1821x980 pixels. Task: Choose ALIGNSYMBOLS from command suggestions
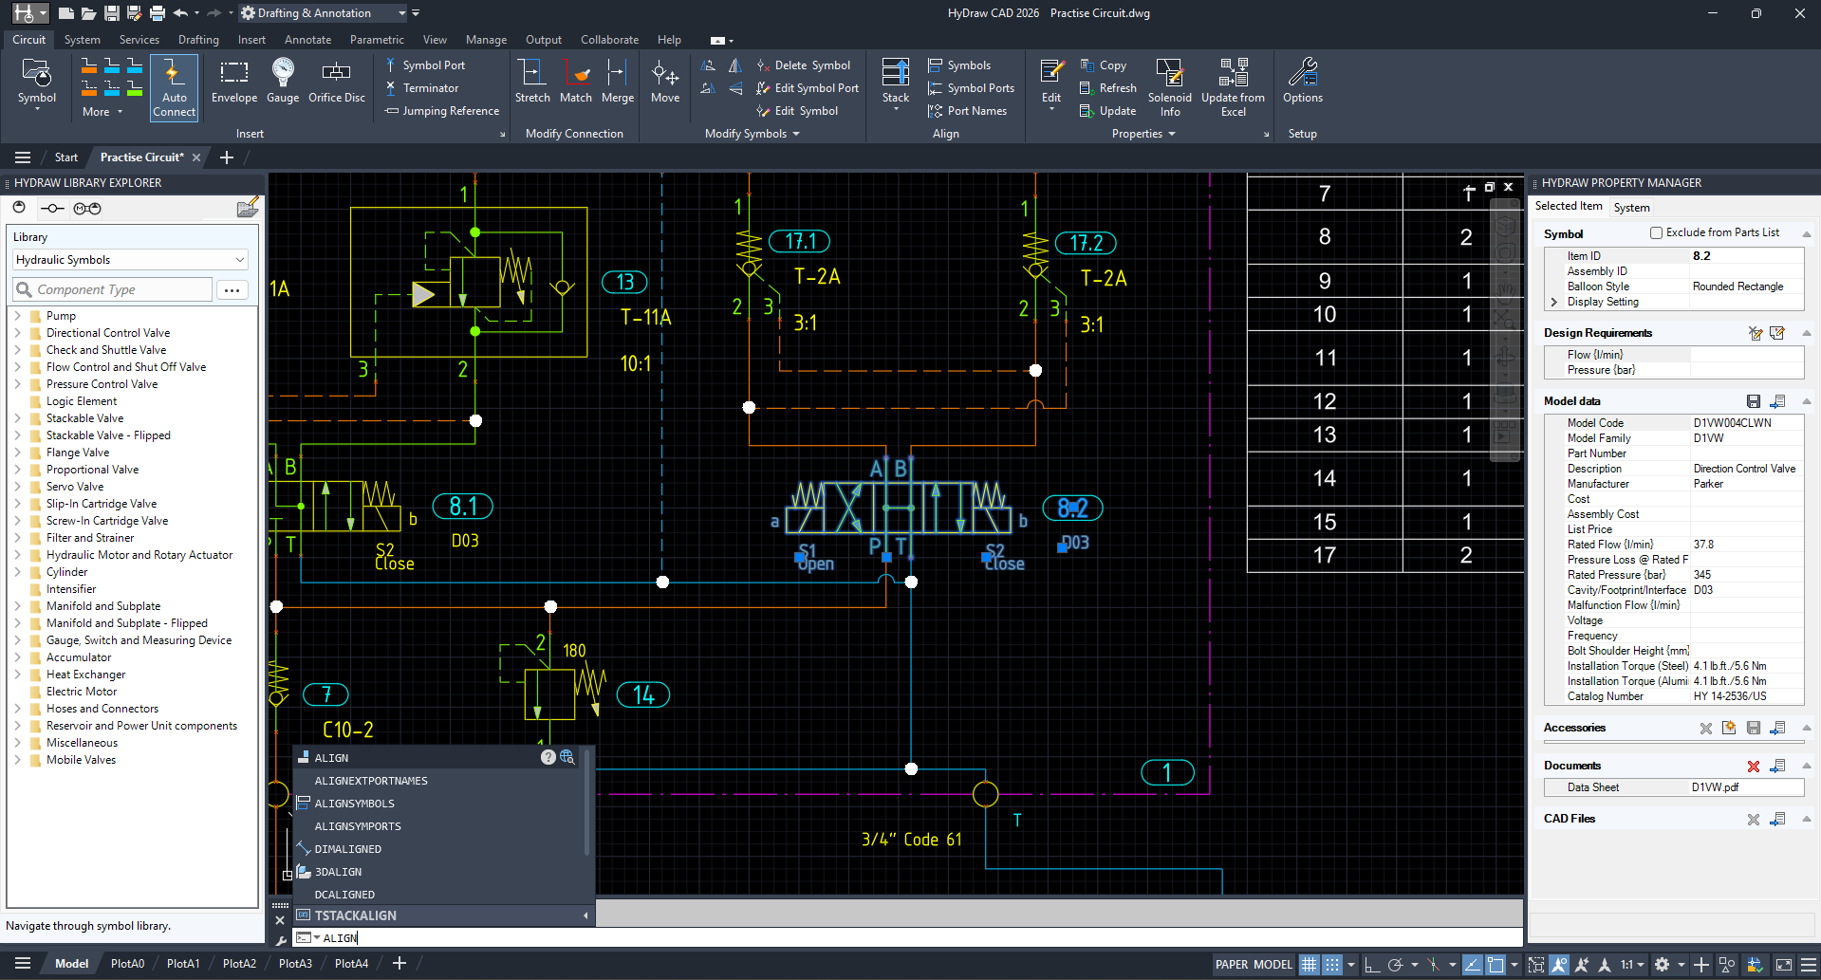(x=355, y=803)
